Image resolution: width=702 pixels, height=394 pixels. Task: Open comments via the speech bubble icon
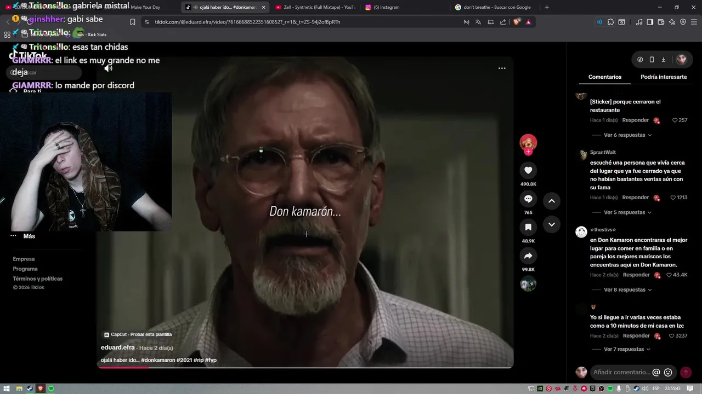coord(528,199)
